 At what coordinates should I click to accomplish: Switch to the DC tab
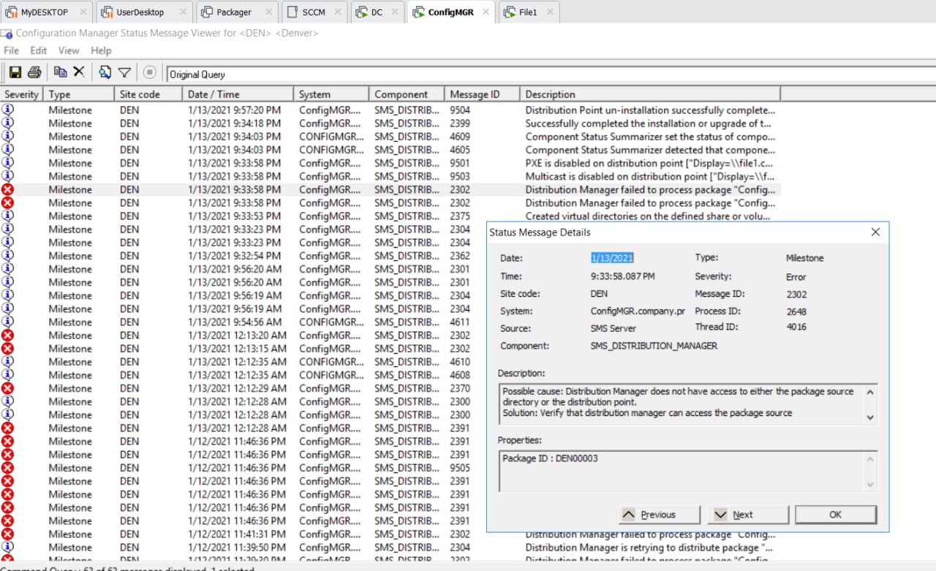tap(377, 12)
